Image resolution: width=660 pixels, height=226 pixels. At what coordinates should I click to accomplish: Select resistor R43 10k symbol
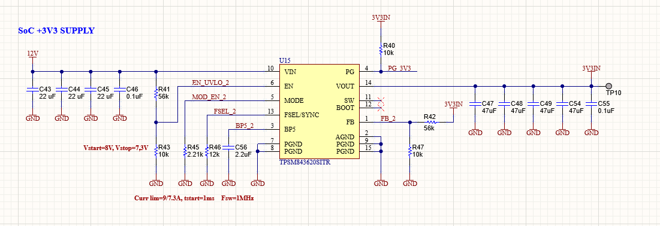(156, 151)
